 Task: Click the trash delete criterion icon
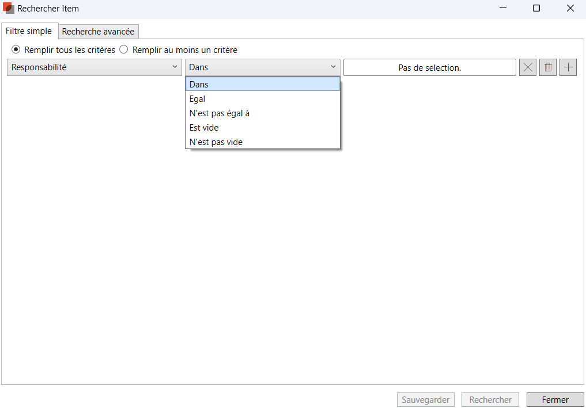point(548,67)
